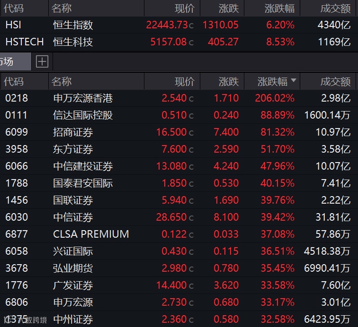
Task: Select stock 6099 招商证券
Action: pos(179,132)
